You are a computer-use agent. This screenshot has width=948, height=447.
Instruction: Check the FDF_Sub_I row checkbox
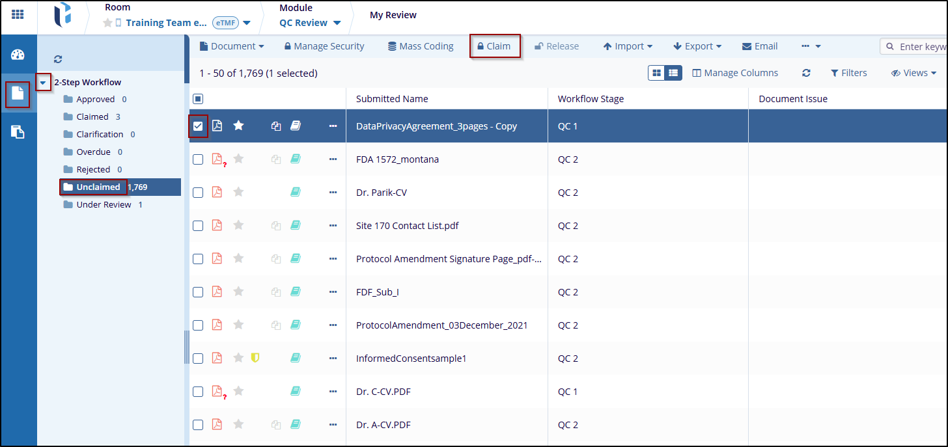click(198, 292)
